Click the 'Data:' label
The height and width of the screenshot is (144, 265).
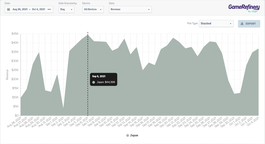[112, 3]
